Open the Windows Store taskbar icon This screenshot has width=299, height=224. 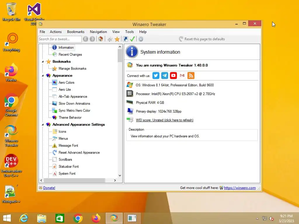pyautogui.click(x=60, y=218)
